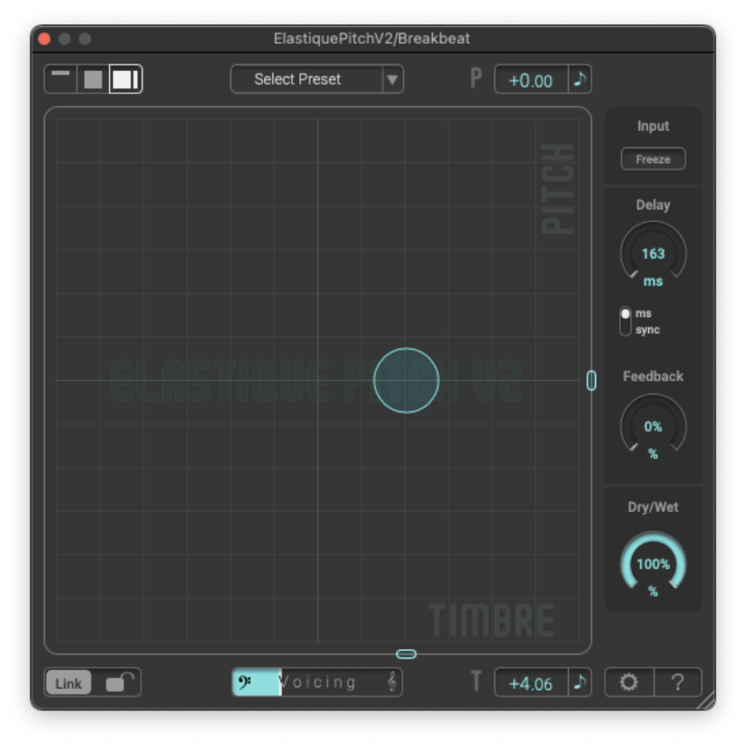The height and width of the screenshot is (746, 746).
Task: Toggle the Link button
Action: [69, 684]
